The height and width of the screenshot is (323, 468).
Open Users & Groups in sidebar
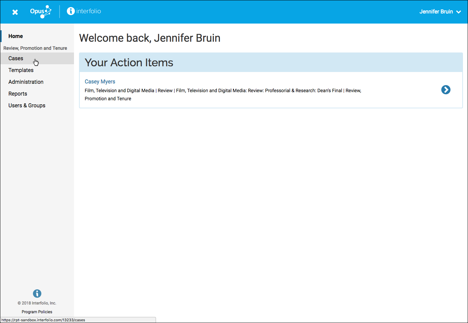tap(37, 105)
